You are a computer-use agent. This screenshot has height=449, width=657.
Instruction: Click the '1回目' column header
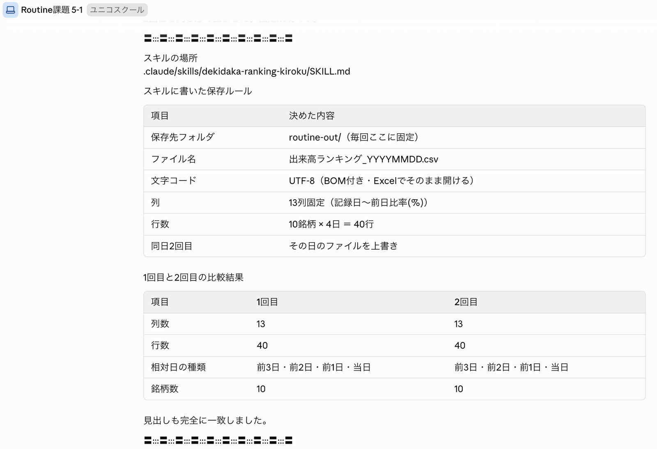pos(267,302)
